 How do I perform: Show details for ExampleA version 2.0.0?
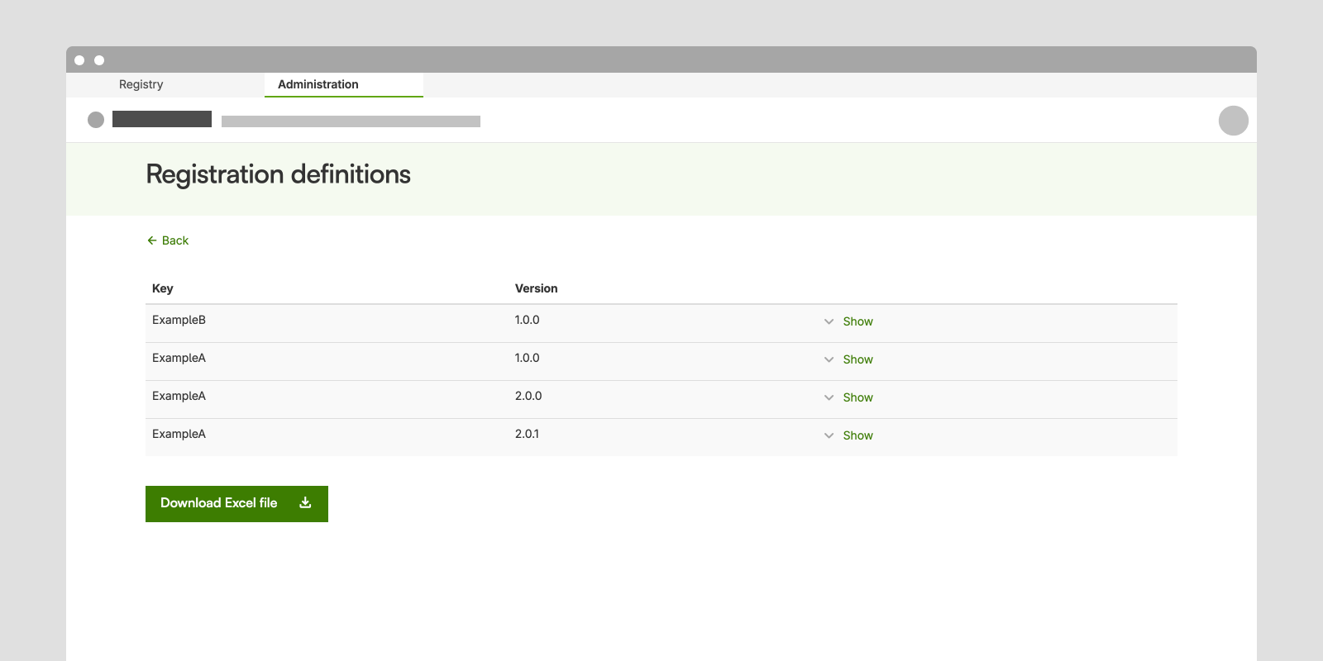click(857, 397)
